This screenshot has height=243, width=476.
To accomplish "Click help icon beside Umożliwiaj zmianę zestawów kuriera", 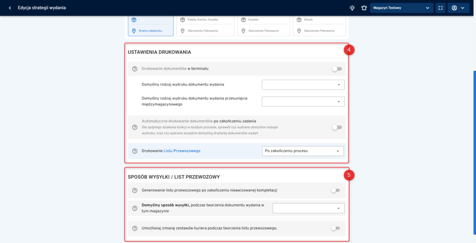I will (x=135, y=228).
